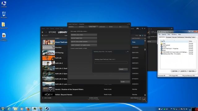Open the STORE section in Steam
Screen dimensions: 198x111
52,32
